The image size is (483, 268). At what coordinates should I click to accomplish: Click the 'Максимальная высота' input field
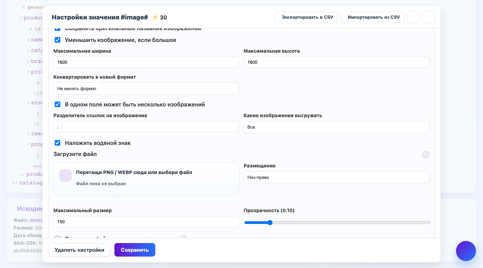pos(336,62)
